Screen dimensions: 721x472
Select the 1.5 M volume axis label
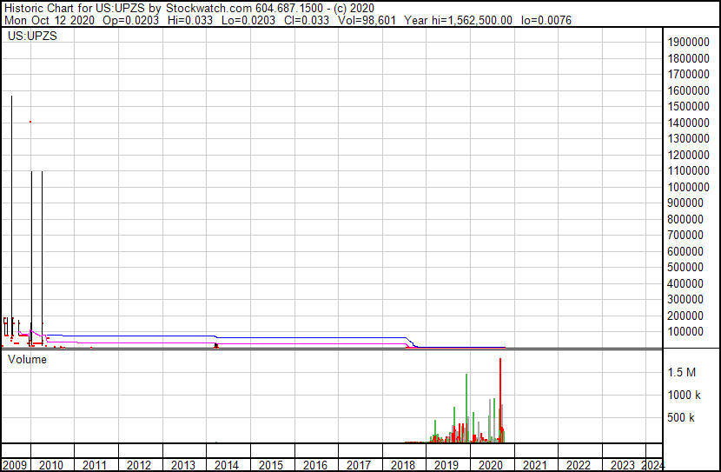click(682, 372)
